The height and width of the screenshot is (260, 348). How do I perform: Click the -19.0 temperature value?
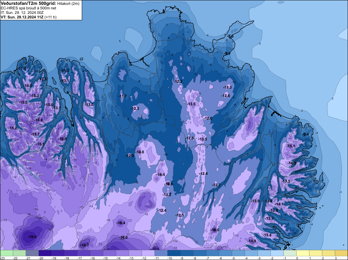(x=32, y=237)
